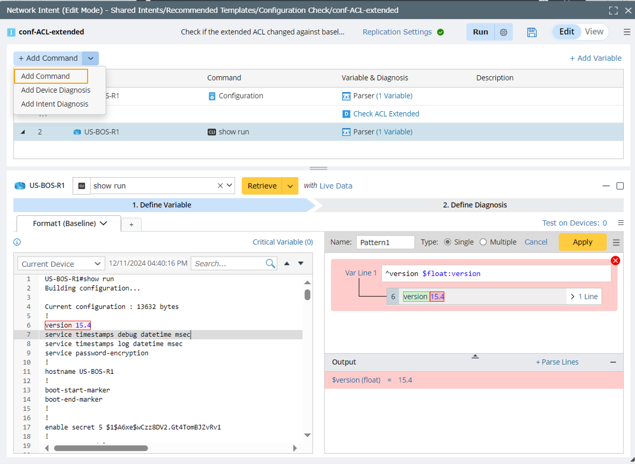The height and width of the screenshot is (464, 635).
Task: Jump to previous search result arrow
Action: pyautogui.click(x=287, y=264)
